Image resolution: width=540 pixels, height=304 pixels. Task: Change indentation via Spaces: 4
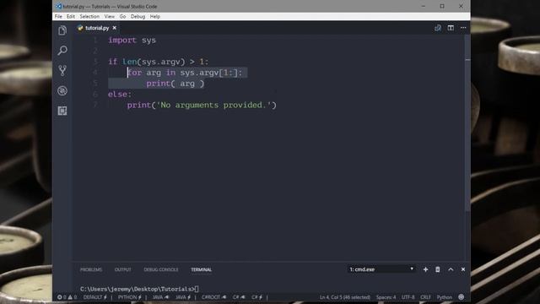tap(386, 297)
